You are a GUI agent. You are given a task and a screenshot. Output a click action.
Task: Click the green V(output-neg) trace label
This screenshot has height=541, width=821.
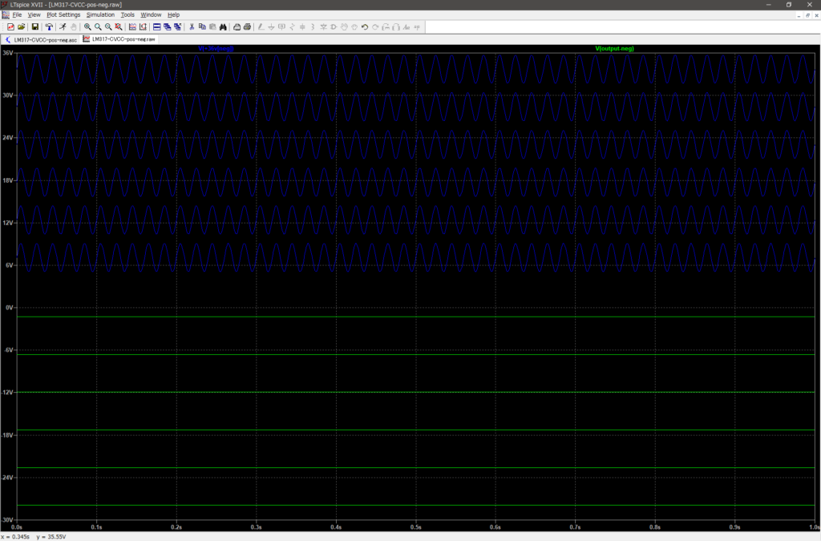click(x=614, y=49)
